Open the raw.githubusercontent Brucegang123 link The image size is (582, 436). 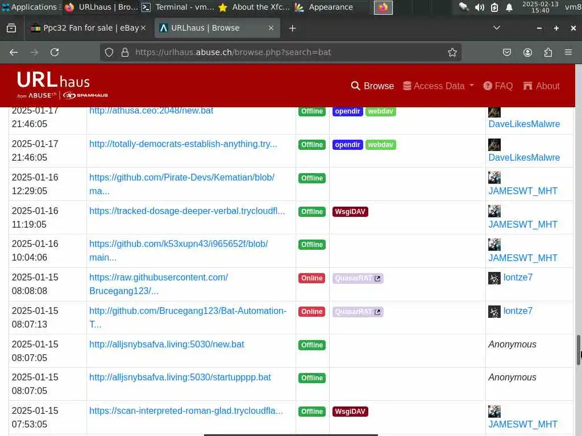pos(159,284)
